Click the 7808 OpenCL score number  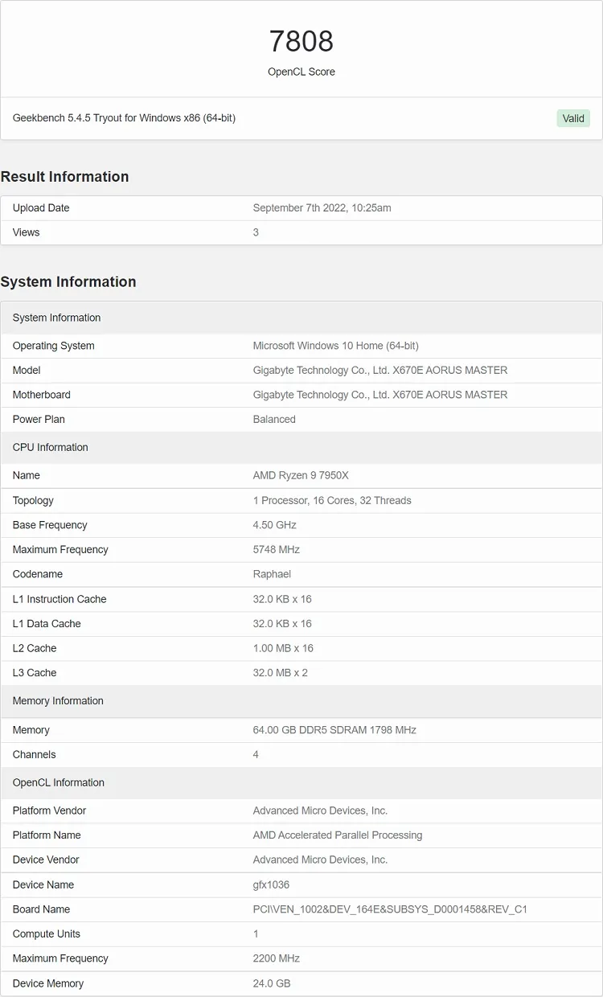tap(301, 41)
